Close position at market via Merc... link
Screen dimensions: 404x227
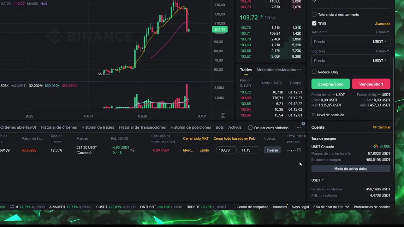[188, 150]
